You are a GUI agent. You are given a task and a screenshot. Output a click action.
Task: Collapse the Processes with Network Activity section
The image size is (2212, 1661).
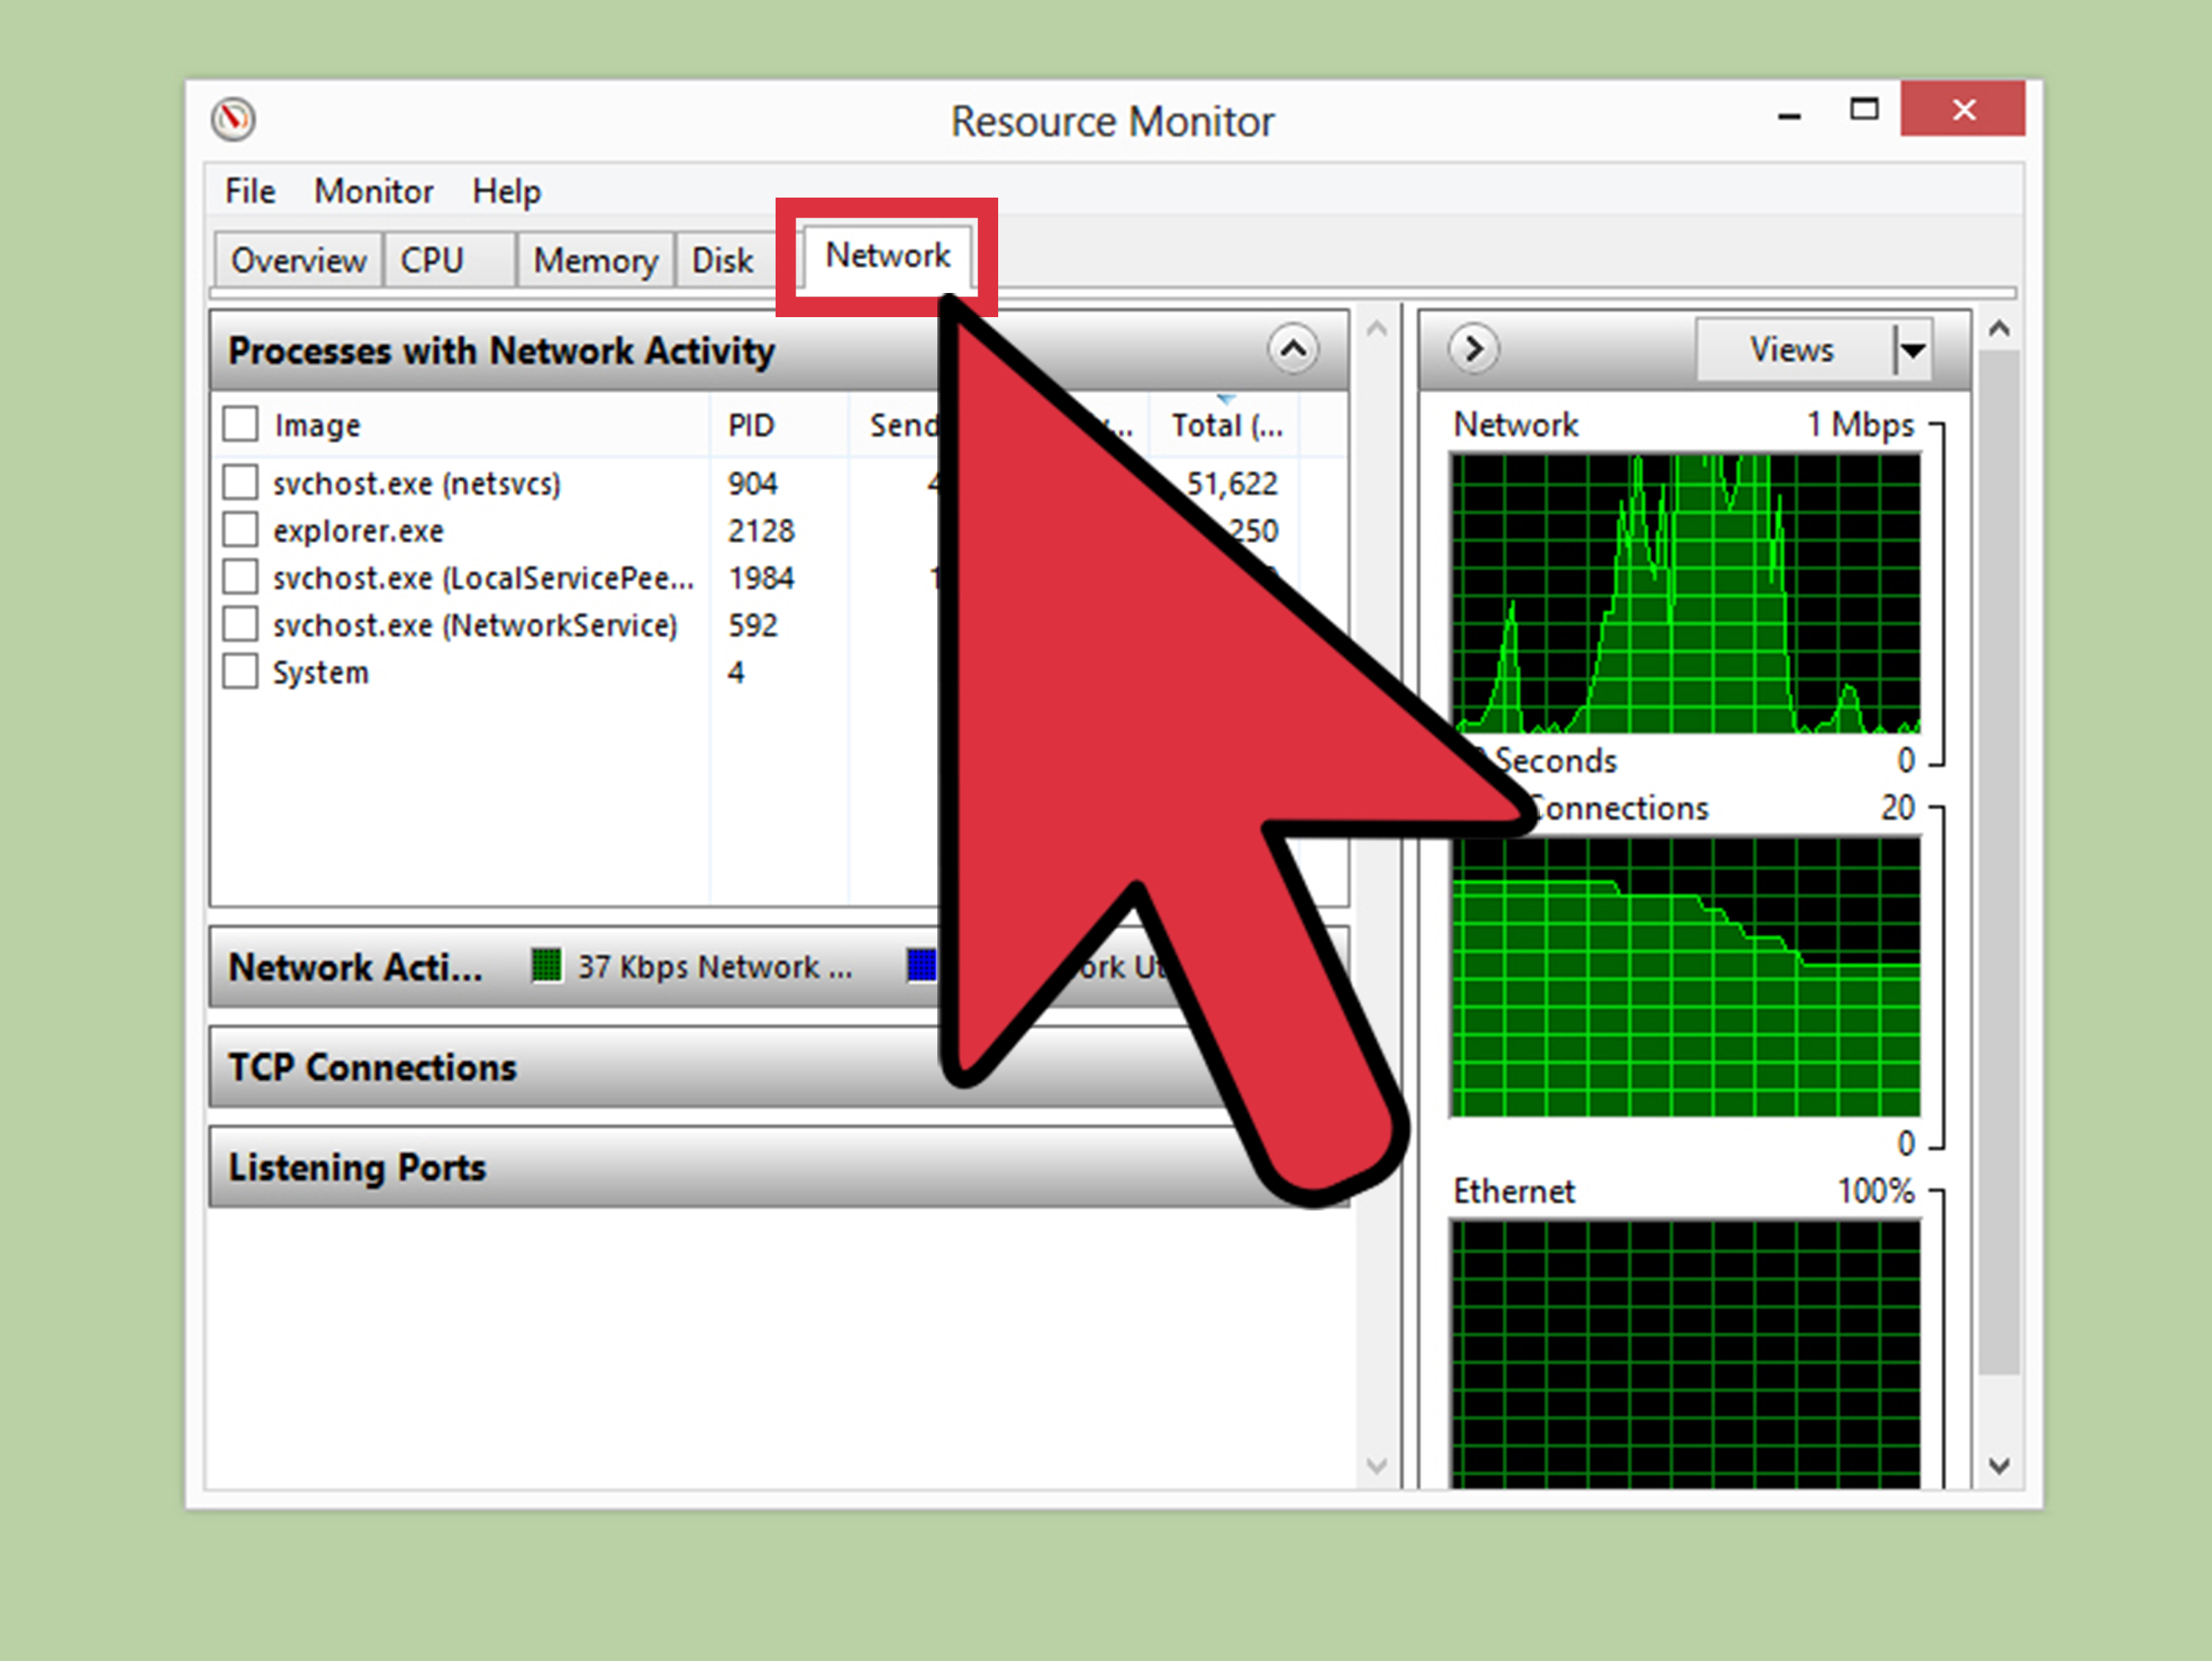coord(1293,349)
